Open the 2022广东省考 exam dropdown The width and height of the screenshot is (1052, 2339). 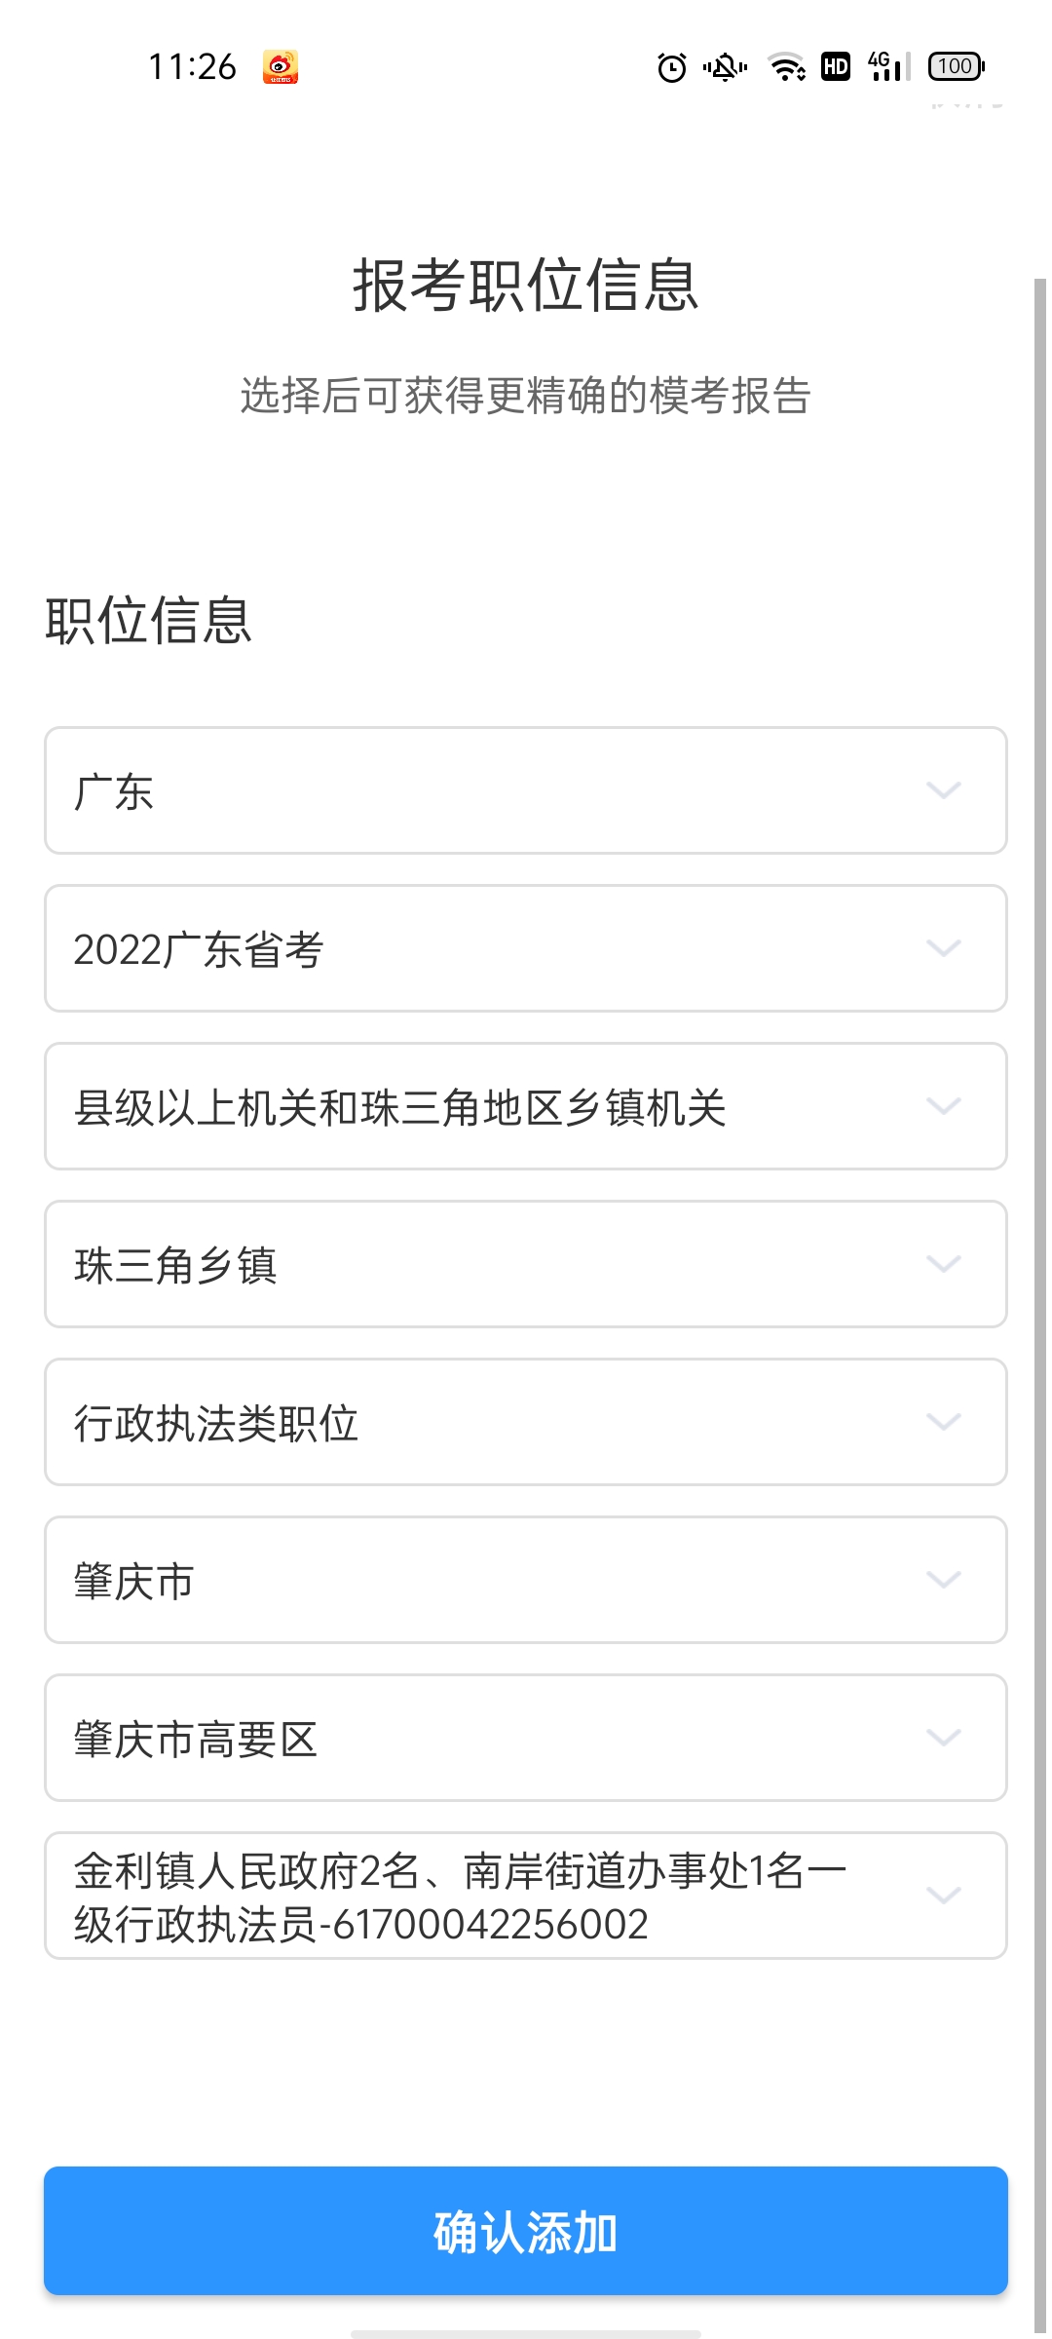click(x=526, y=948)
